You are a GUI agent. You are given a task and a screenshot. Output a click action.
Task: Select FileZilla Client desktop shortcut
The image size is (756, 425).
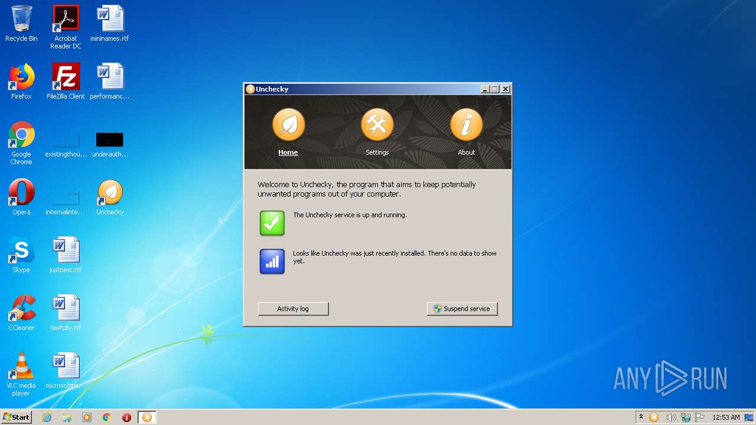coord(66,81)
